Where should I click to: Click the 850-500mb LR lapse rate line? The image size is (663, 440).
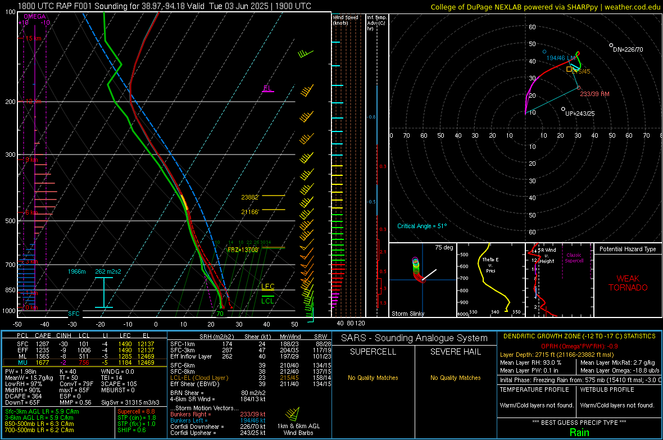(39, 424)
